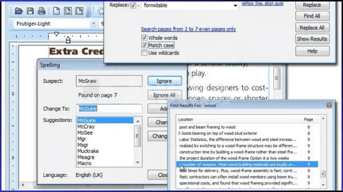This screenshot has height=192, width=343.
Task: Check the Use wildcards option
Action: [x=144, y=52]
